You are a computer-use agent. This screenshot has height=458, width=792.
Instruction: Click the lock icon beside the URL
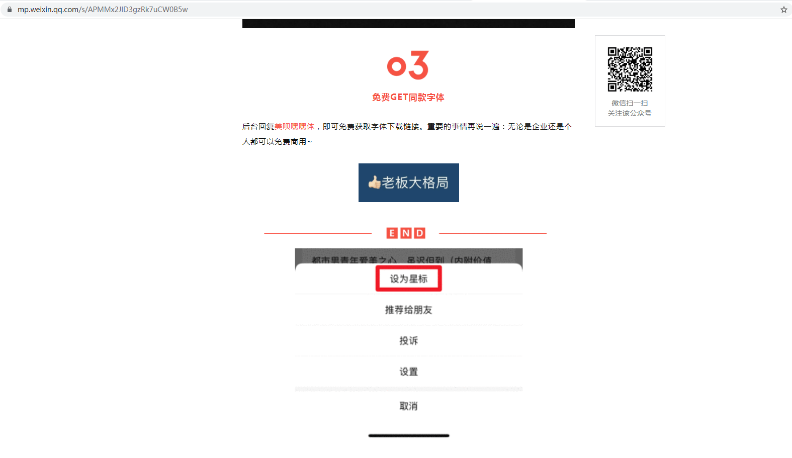[x=9, y=10]
